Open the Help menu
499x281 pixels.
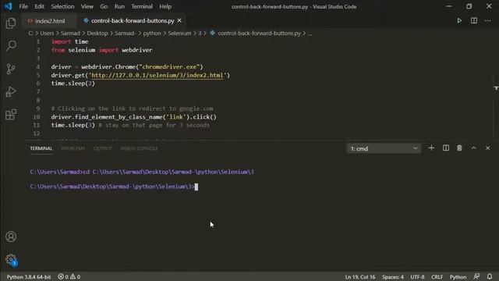coord(165,6)
